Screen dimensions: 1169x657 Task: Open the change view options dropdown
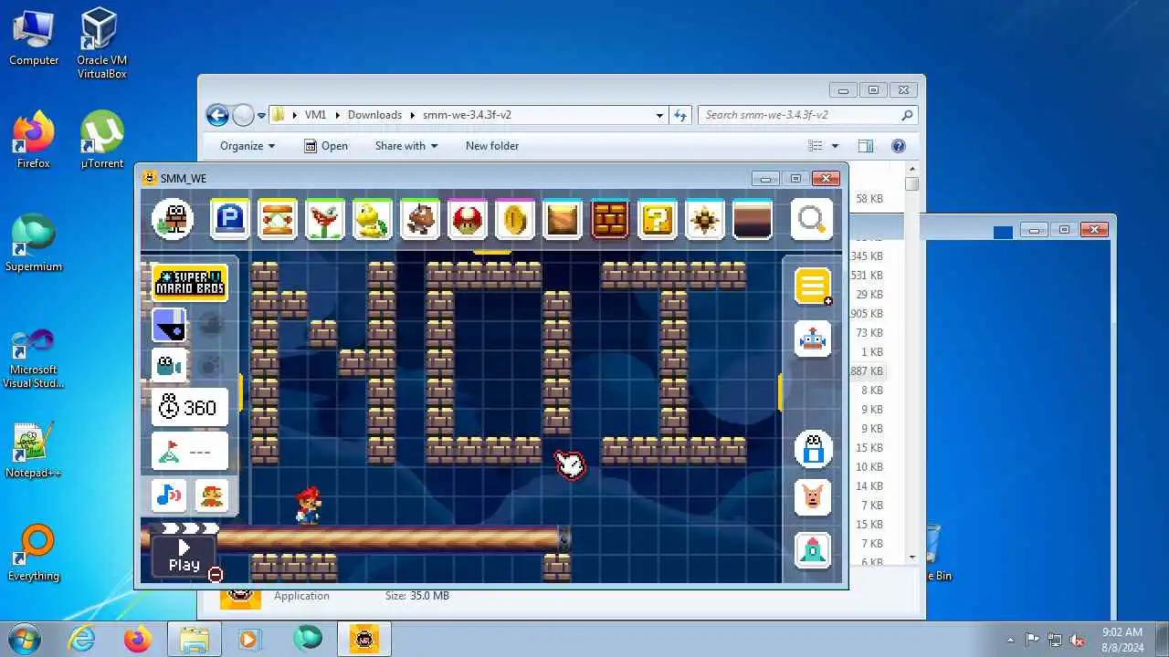(835, 146)
